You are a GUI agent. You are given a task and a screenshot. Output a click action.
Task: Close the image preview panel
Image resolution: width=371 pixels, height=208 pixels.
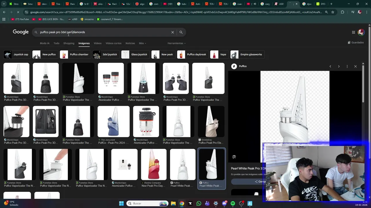point(355,66)
